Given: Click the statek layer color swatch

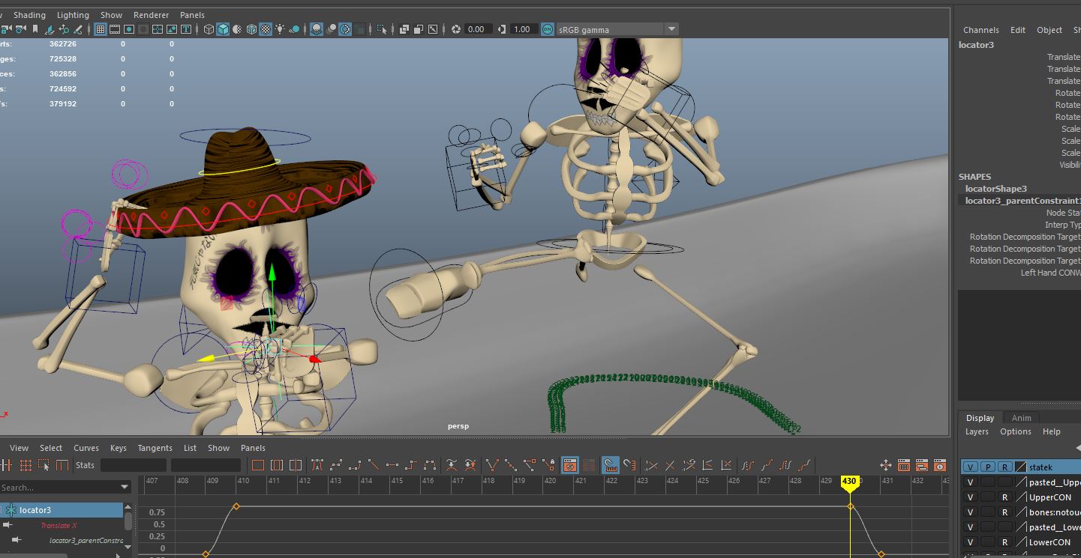Looking at the screenshot, I should [x=1020, y=467].
